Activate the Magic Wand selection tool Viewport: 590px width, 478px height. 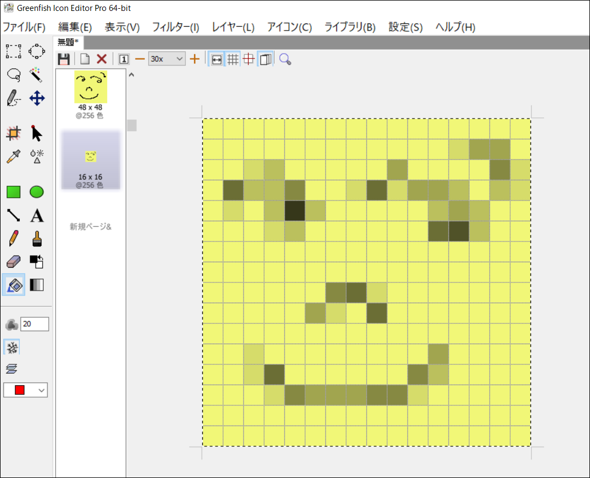click(x=37, y=75)
